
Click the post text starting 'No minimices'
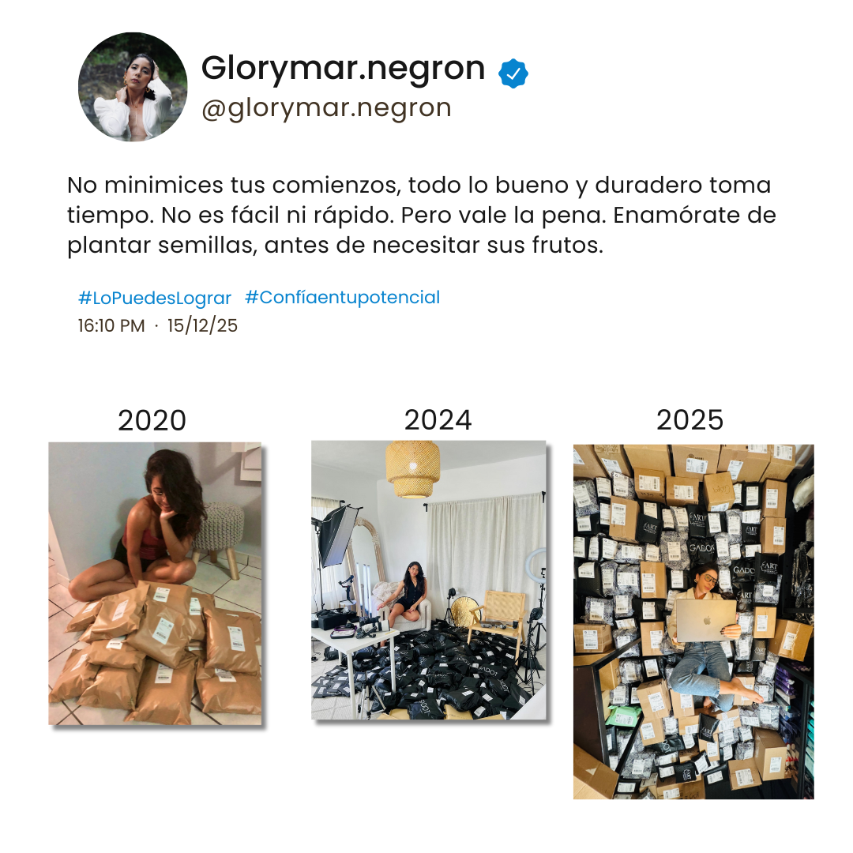pyautogui.click(x=422, y=216)
